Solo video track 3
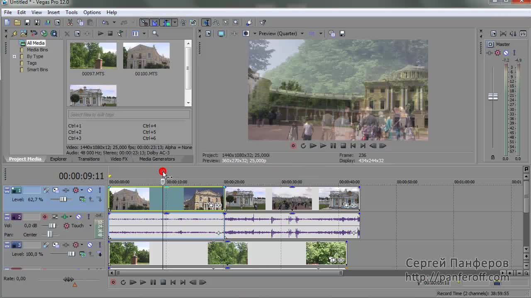This screenshot has height=298, width=531. (100, 245)
